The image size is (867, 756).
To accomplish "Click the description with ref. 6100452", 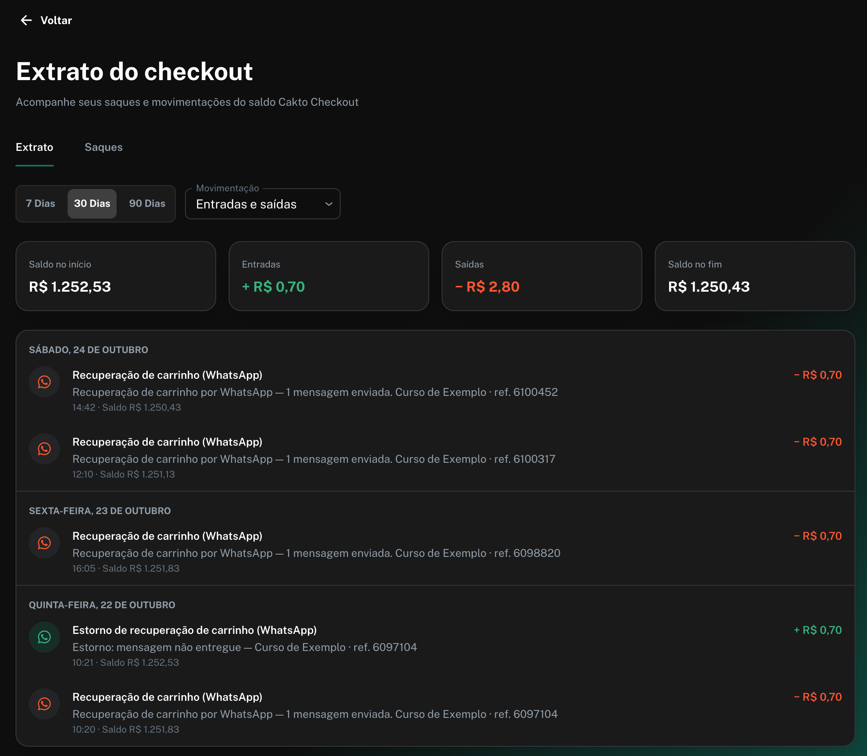I will click(x=315, y=392).
